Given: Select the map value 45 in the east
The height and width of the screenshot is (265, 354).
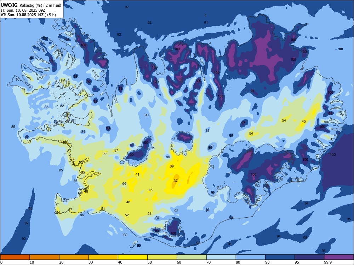Looking at the screenshot, I should coord(304,122).
